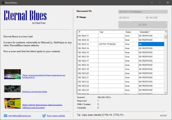The image size is (172, 120).
Task: Select the 192.168.0.21 IP cell
Action: [88, 78]
